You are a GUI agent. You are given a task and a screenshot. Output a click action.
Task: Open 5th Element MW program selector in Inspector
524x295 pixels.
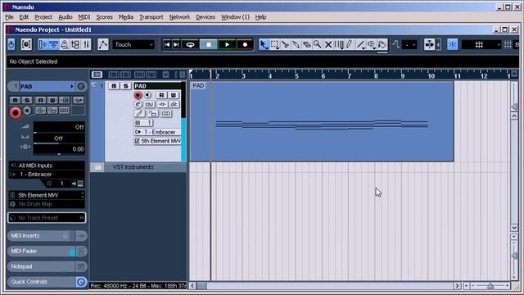[47, 195]
